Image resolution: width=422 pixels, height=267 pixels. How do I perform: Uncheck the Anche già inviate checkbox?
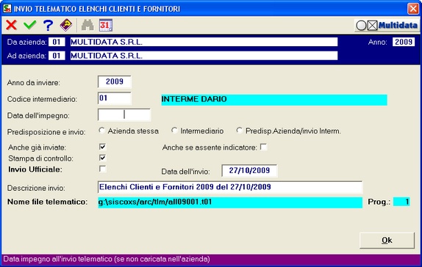(x=102, y=147)
